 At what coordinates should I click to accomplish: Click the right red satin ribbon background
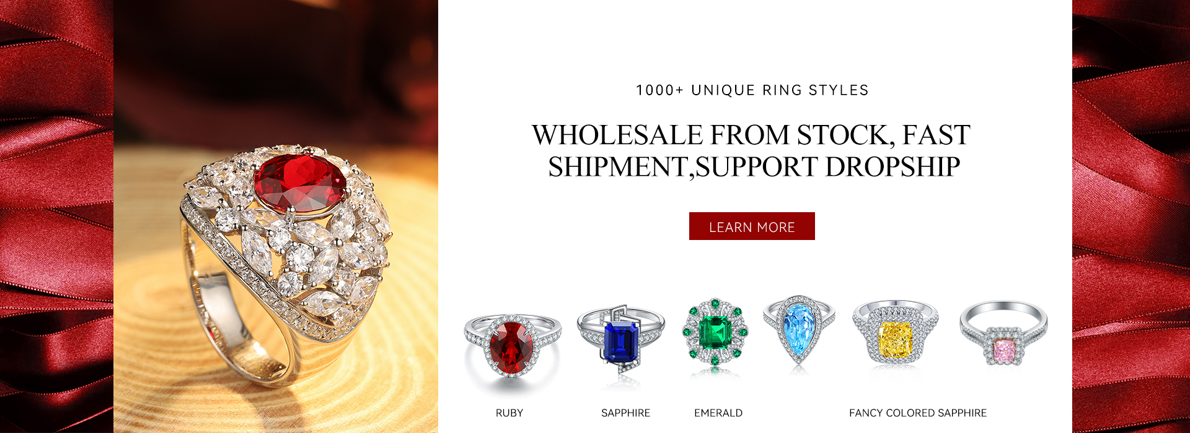[1131, 216]
